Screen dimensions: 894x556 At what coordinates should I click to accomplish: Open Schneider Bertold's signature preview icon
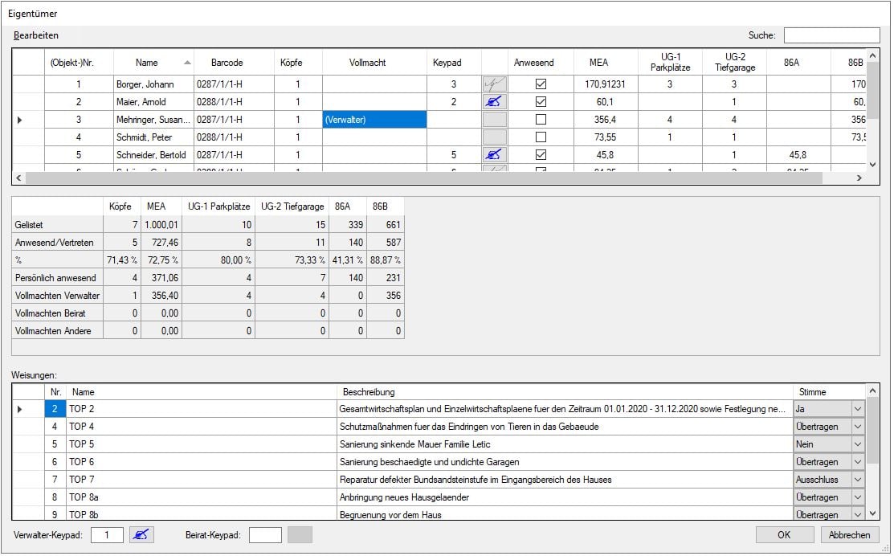pyautogui.click(x=496, y=154)
